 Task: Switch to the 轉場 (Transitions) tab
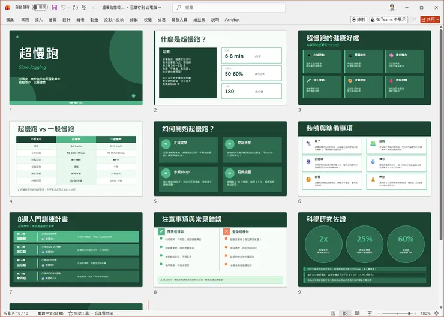point(80,20)
